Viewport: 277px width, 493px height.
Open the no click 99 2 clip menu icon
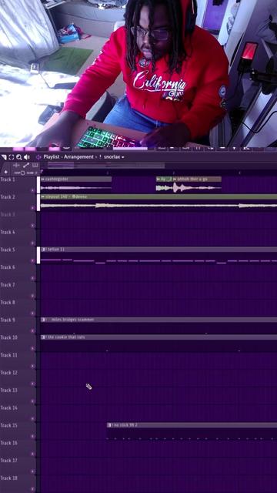[x=109, y=425]
